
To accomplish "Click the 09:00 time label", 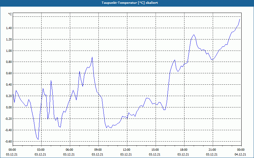I will coord(98,150).
